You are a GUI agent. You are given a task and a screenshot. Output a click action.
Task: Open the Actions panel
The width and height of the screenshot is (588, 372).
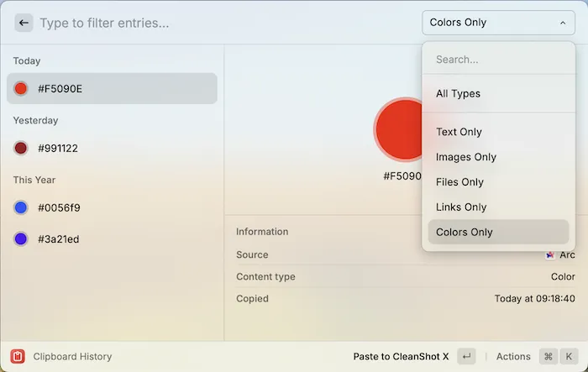point(513,356)
